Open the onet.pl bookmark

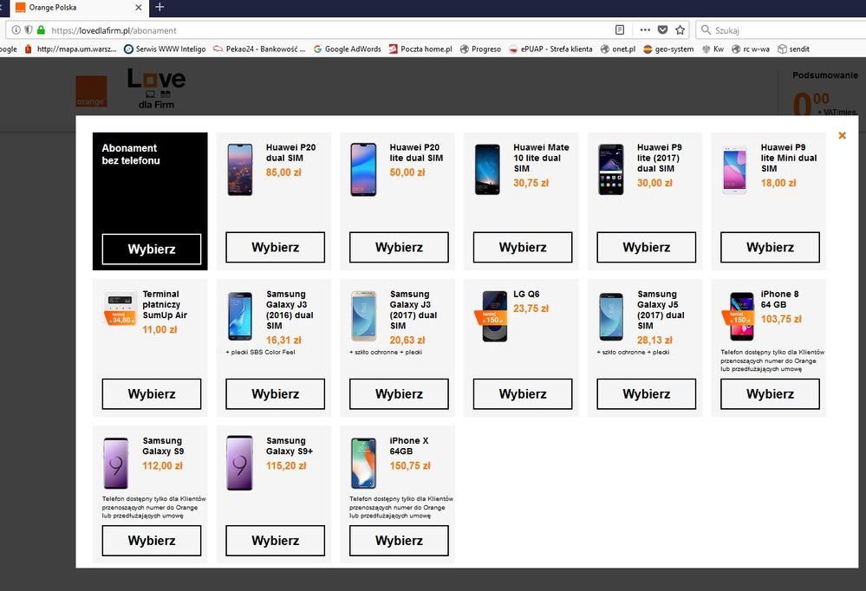point(618,49)
